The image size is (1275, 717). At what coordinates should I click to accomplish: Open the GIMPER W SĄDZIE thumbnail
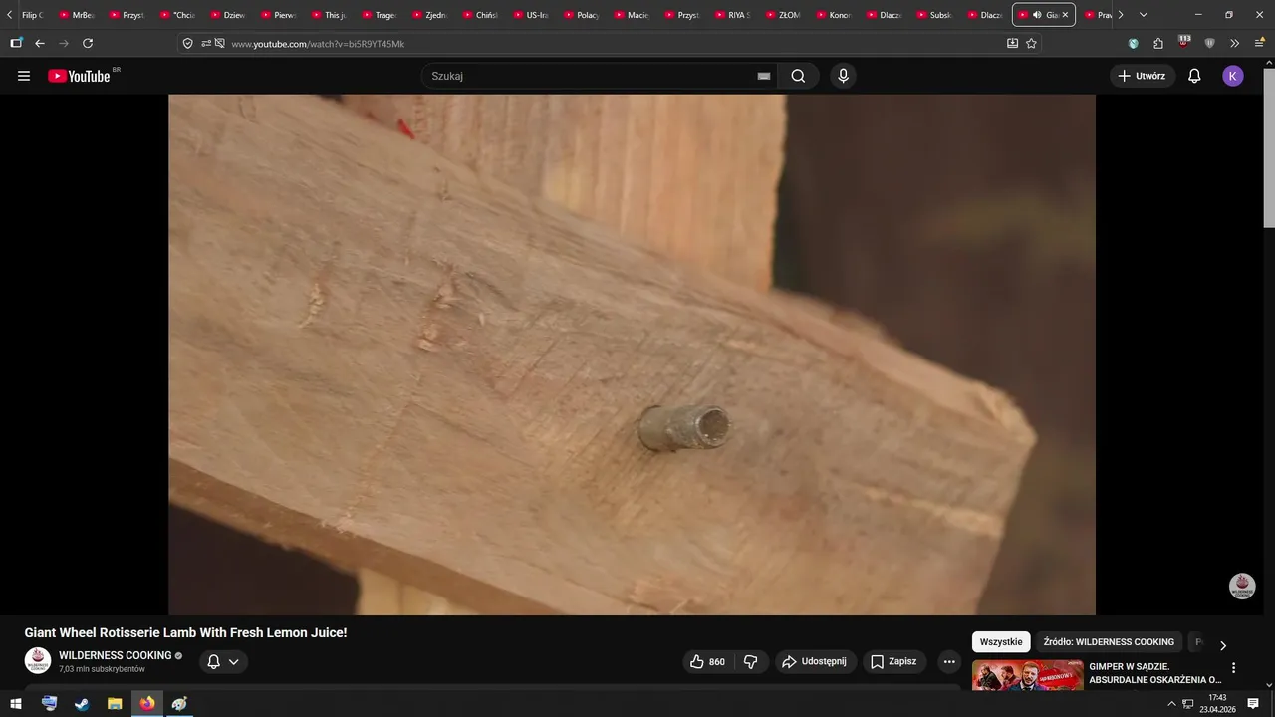pos(1027,675)
